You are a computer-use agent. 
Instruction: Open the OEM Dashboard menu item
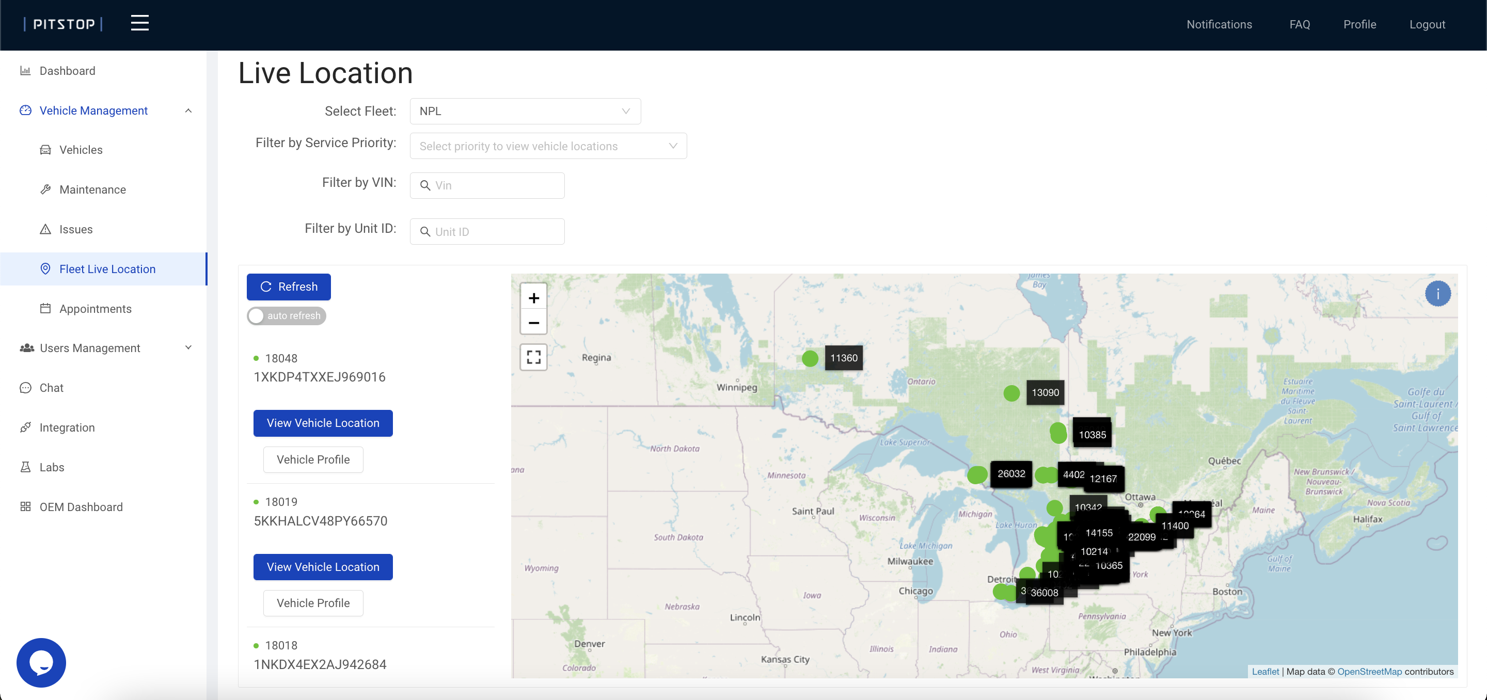point(81,507)
